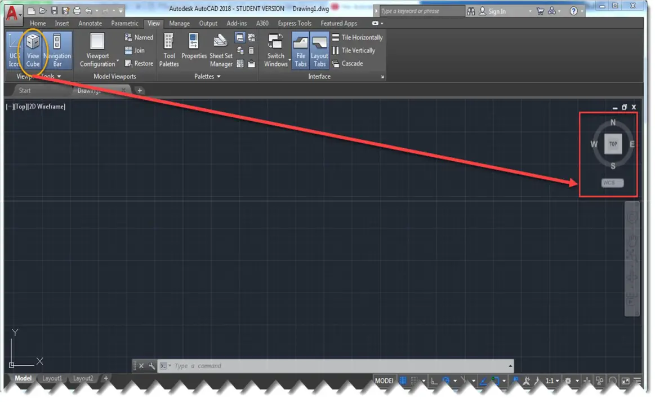Click the Restore viewports button

(x=139, y=64)
